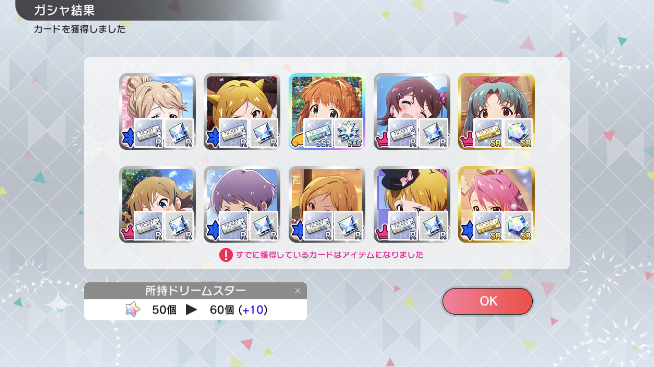Click the rainbow Dream Star icon

tap(132, 309)
